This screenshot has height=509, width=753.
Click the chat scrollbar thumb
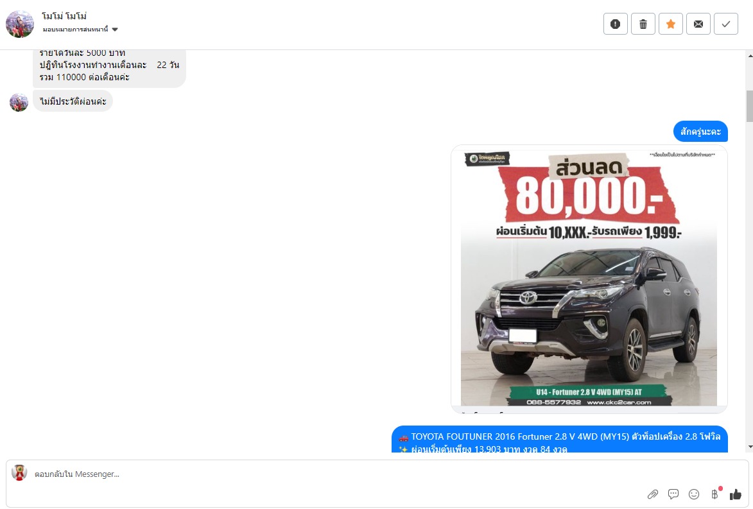[750, 106]
